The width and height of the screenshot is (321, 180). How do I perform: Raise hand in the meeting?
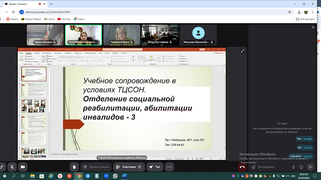(x=74, y=167)
